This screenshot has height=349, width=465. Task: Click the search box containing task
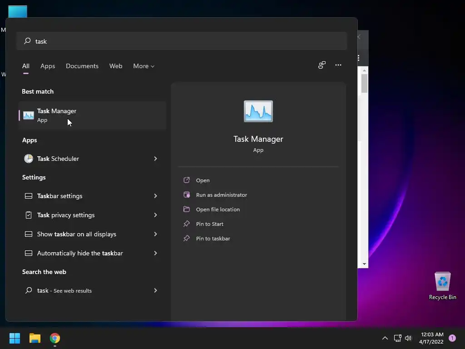182,41
